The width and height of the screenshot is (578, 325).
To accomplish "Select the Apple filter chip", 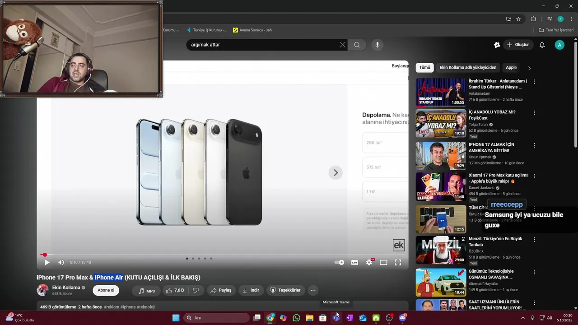I will click(x=511, y=68).
